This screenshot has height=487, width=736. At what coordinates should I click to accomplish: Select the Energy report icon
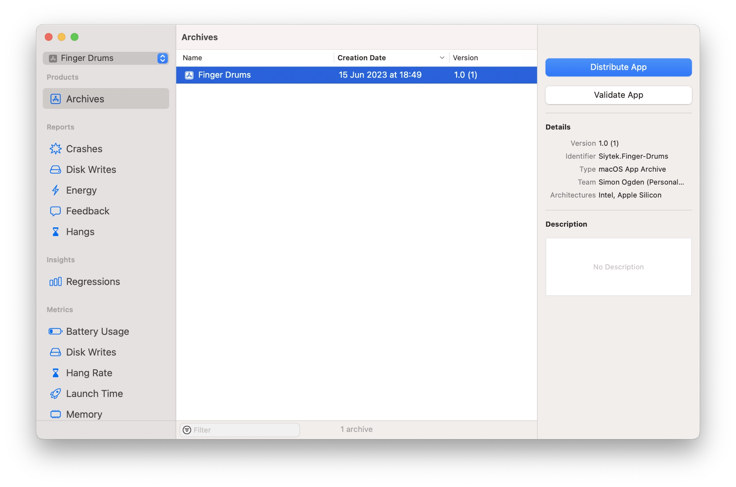pyautogui.click(x=56, y=190)
